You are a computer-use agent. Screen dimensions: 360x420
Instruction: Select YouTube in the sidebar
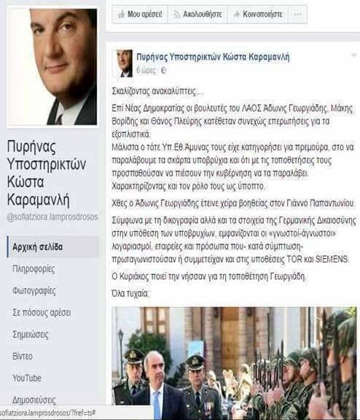pyautogui.click(x=27, y=378)
